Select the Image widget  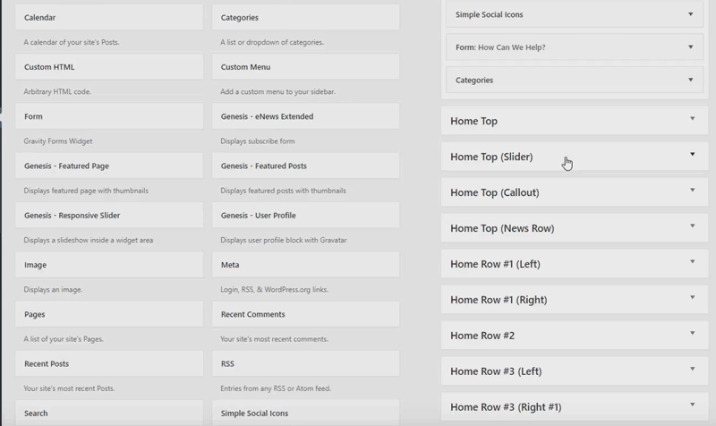(109, 264)
